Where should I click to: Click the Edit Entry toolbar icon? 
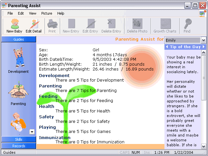[90, 26]
